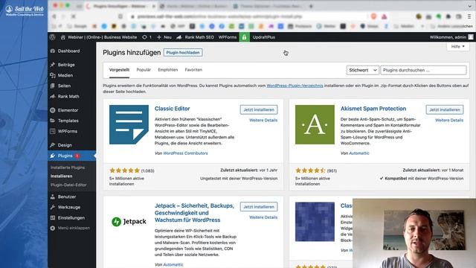Open Installierte Plugins submenu item

(x=68, y=167)
